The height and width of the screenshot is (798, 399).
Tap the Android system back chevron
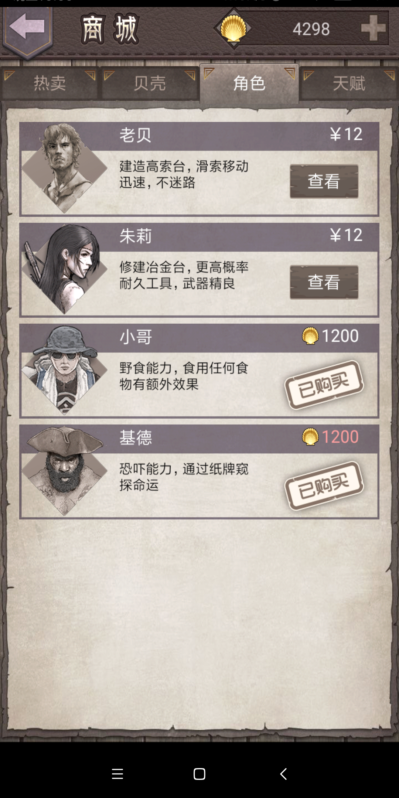click(x=283, y=774)
